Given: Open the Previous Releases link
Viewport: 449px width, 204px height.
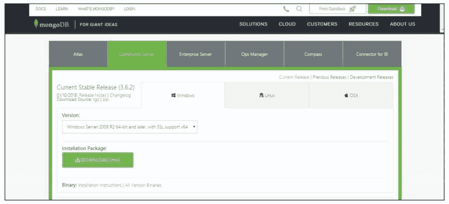Looking at the screenshot, I should pos(329,77).
